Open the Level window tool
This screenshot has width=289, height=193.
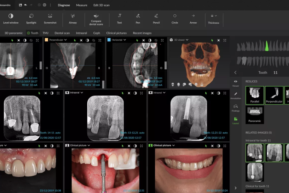point(11,16)
